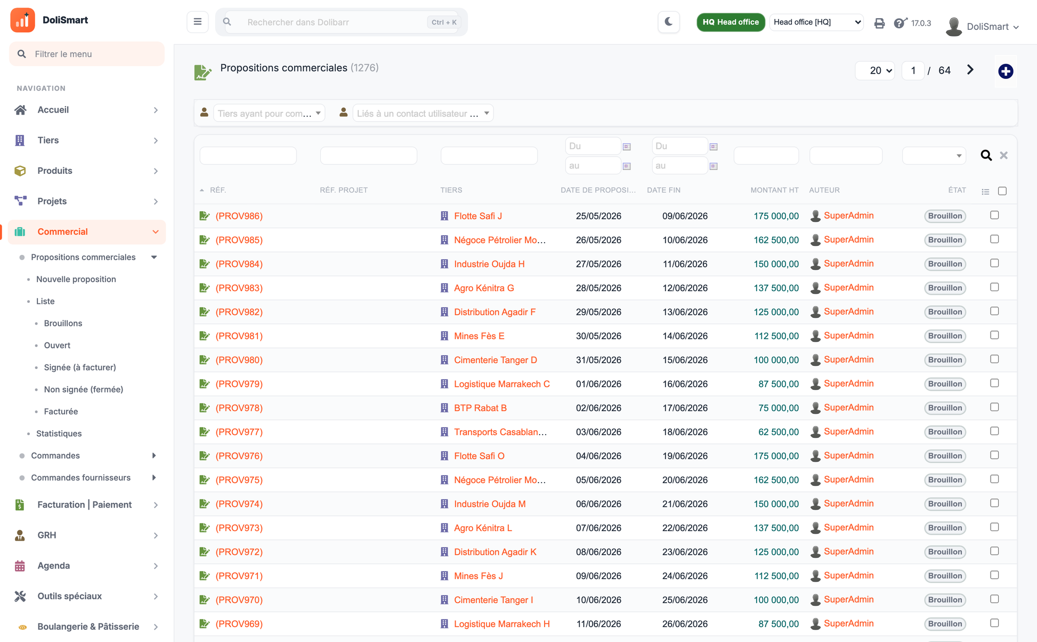Go to next page arrow

(x=970, y=70)
